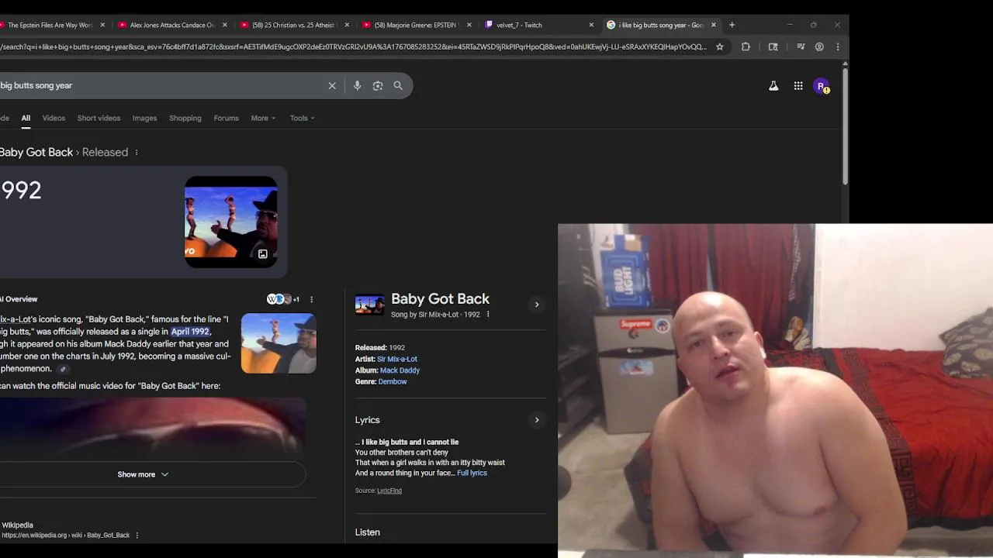Screen dimensions: 993x558
Task: Open Mack Daddy album link
Action: [x=400, y=370]
